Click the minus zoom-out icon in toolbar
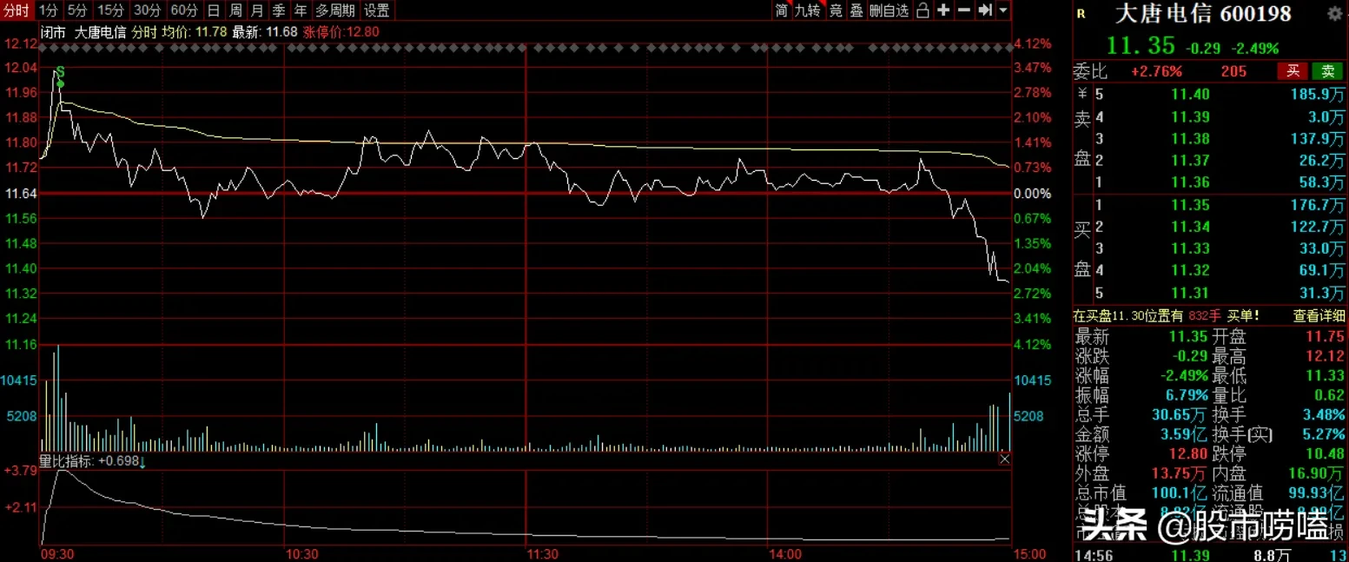Image resolution: width=1349 pixels, height=562 pixels. pyautogui.click(x=964, y=10)
